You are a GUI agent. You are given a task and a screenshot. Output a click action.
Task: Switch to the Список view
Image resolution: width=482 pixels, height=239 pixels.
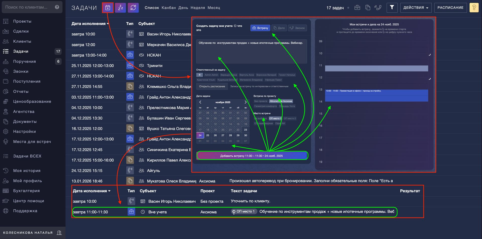152,8
